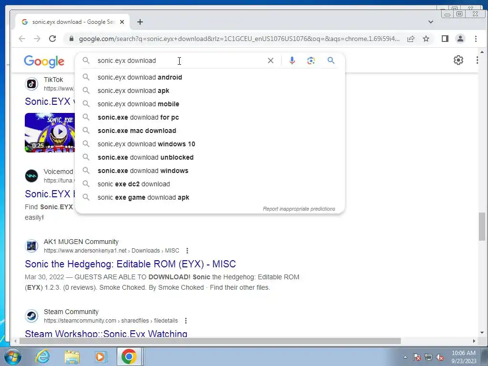This screenshot has width=488, height=366.
Task: Open Google quick settings gear
Action: (x=458, y=60)
